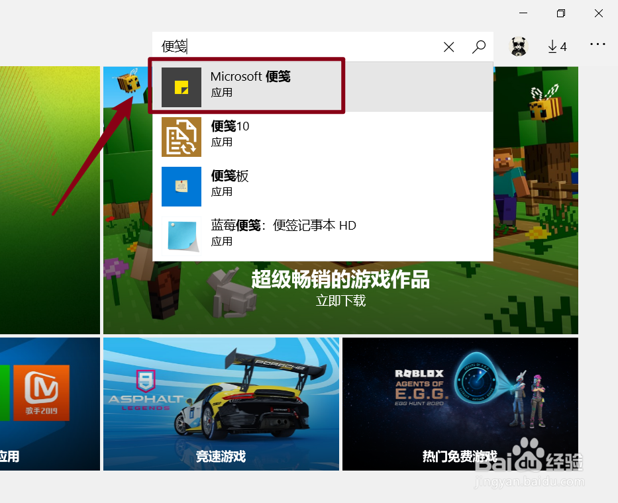Open the 热门免费游戏 Roblox tile
618x503 pixels.
460,404
